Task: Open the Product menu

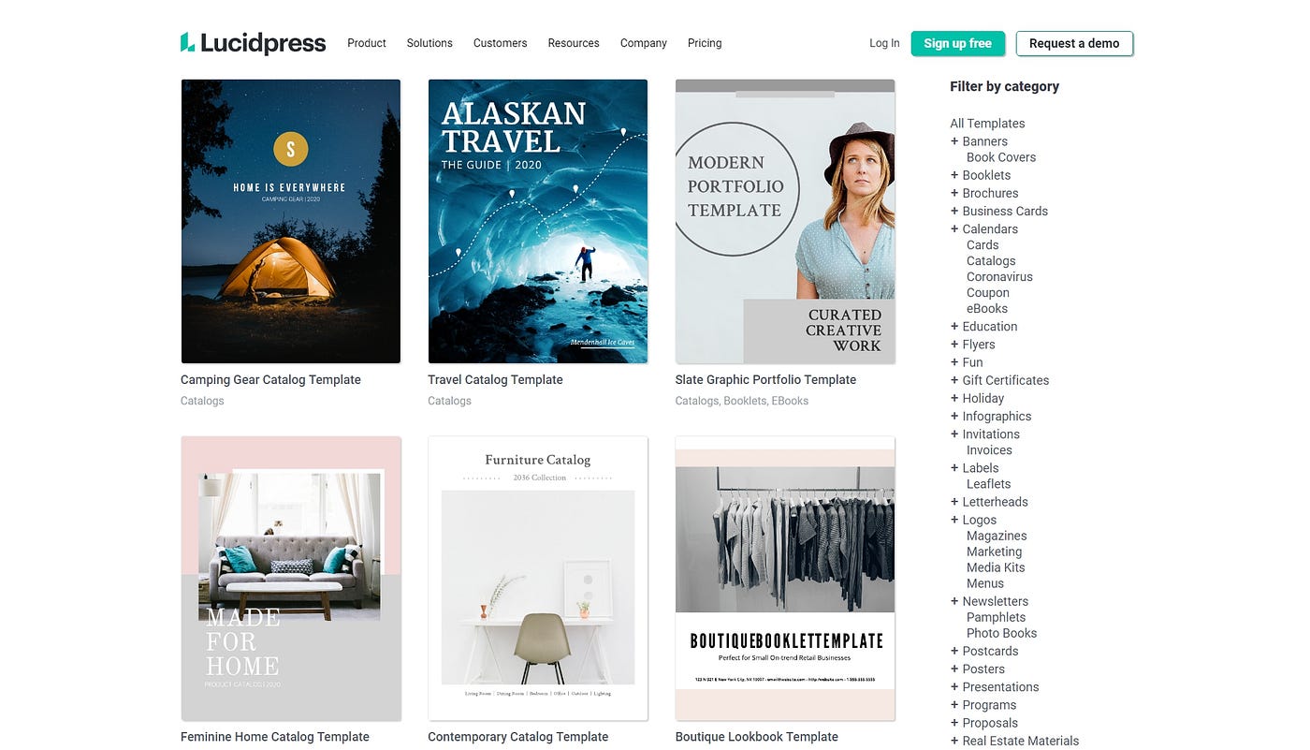Action: pos(367,43)
